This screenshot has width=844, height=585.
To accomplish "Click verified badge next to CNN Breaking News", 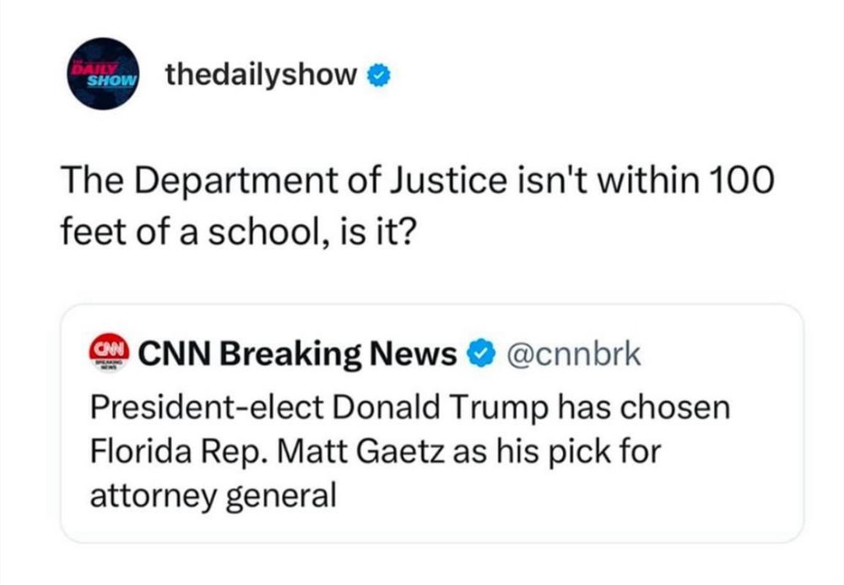I will click(x=482, y=355).
